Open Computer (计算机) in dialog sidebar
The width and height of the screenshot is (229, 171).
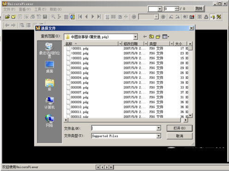tap(49, 103)
